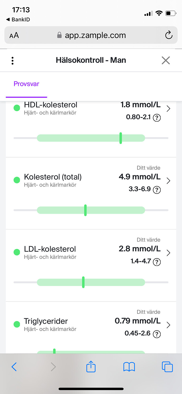
Task: Show all open Safari tabs
Action: (x=167, y=367)
